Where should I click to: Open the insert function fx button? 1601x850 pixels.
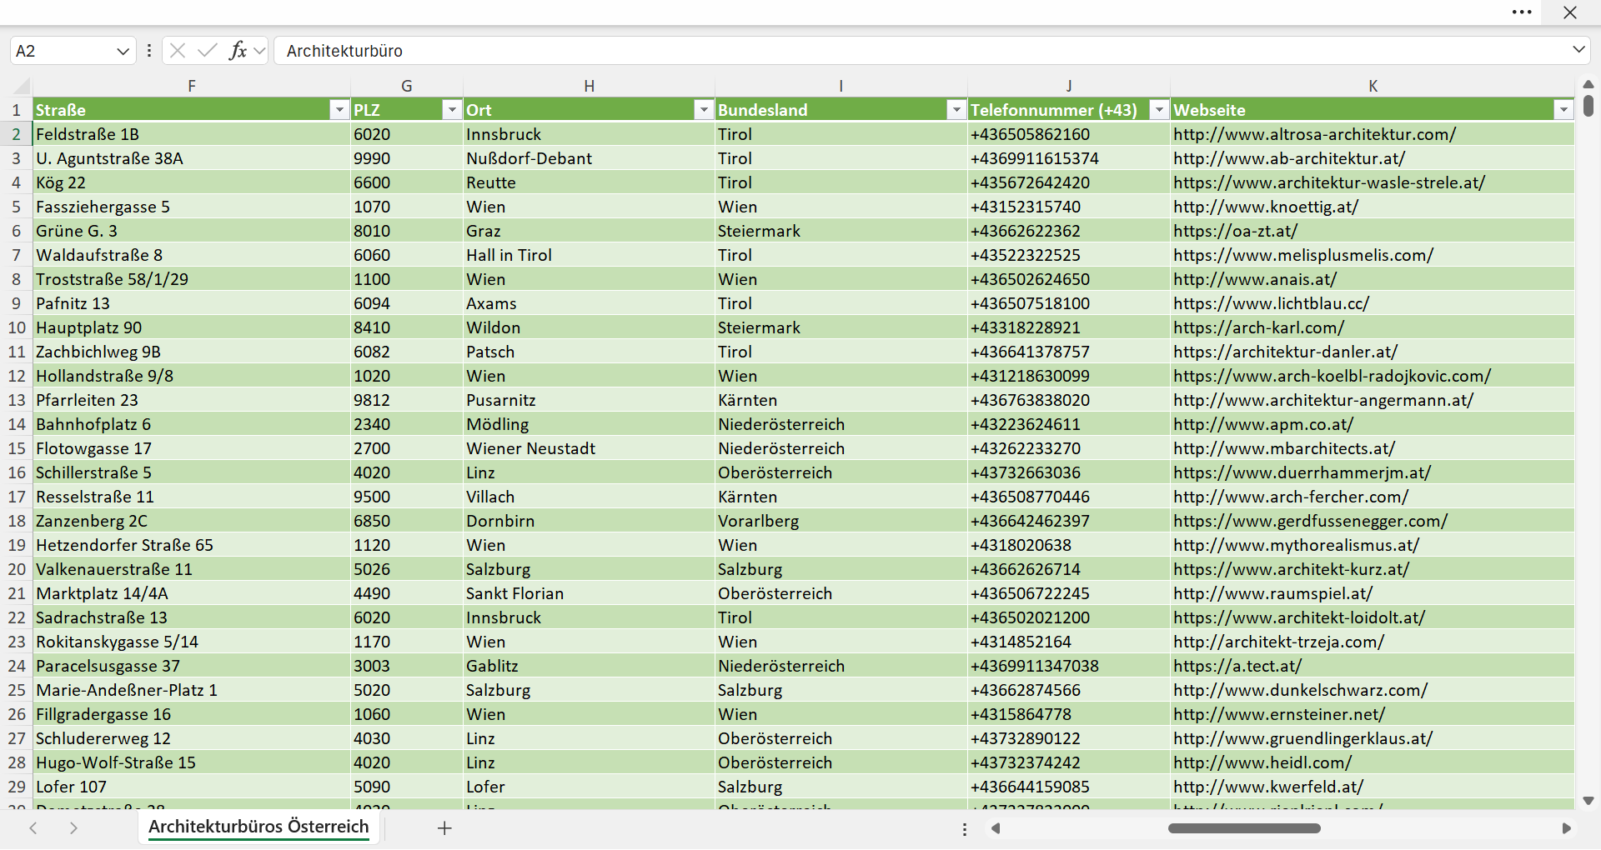(x=238, y=51)
